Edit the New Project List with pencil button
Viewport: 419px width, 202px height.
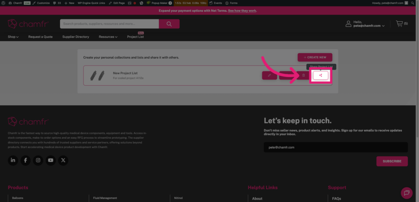pyautogui.click(x=269, y=75)
